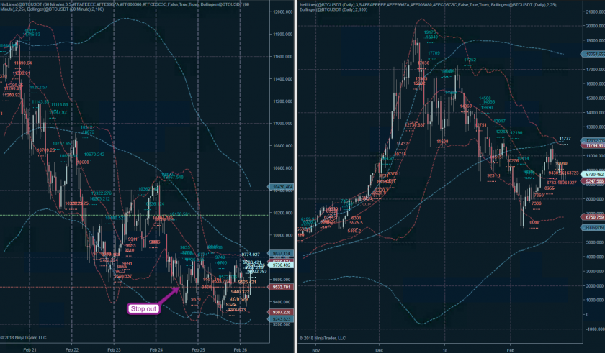Click the 18054.65 blue marker on the daily chart
Viewport: 605px width, 353px height.
coord(593,55)
